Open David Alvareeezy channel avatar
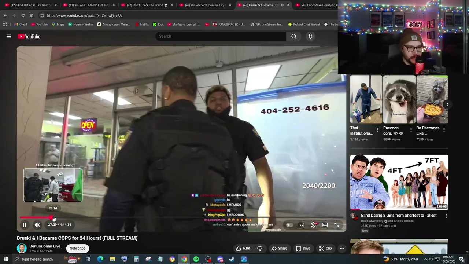The height and width of the screenshot is (264, 469). (x=354, y=216)
